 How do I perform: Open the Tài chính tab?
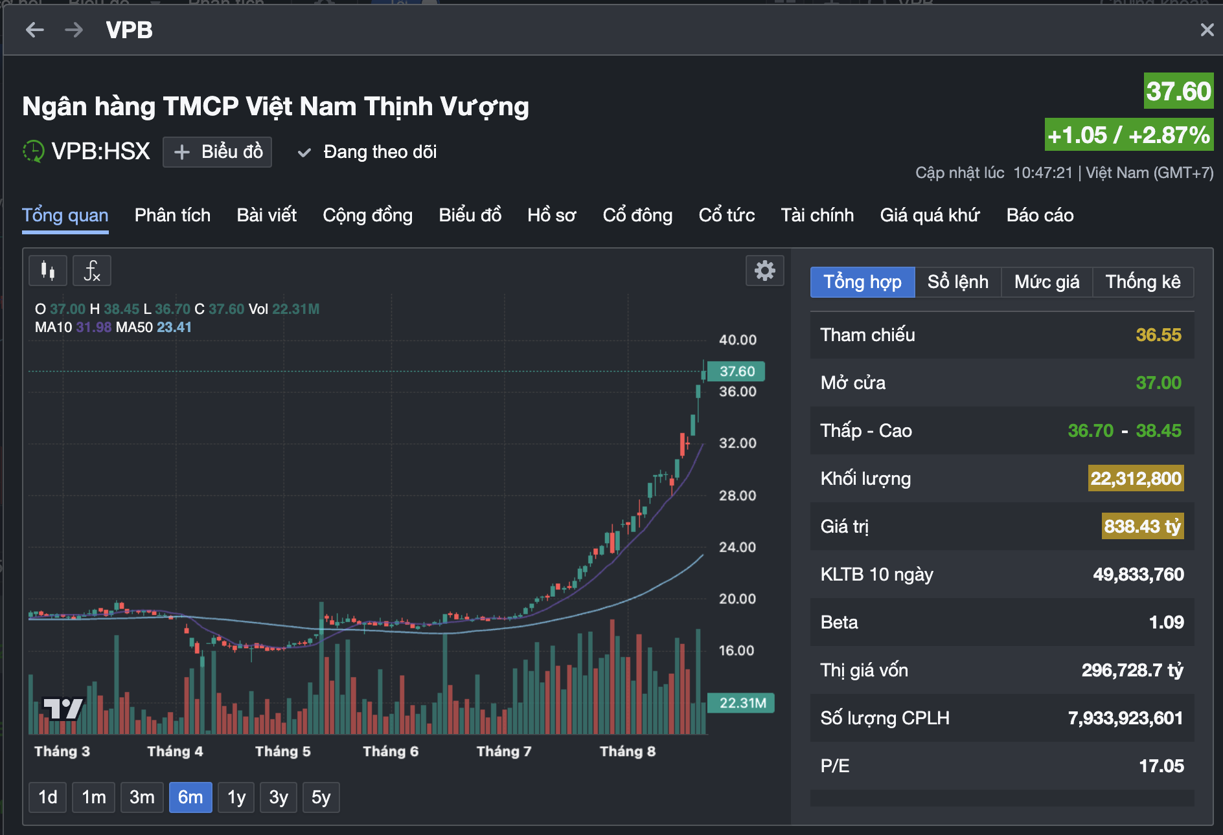point(817,215)
